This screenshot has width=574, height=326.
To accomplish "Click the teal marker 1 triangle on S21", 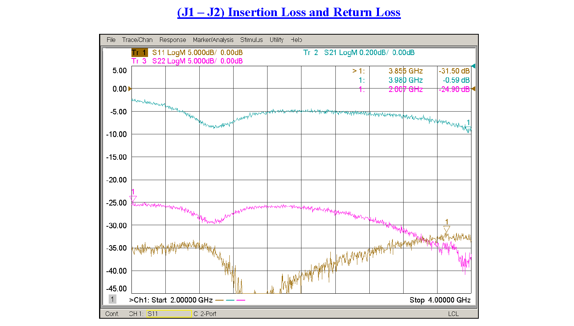I will pyautogui.click(x=468, y=129).
